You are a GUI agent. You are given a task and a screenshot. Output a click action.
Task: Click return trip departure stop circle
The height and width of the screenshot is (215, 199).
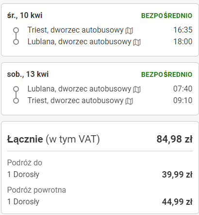point(16,89)
